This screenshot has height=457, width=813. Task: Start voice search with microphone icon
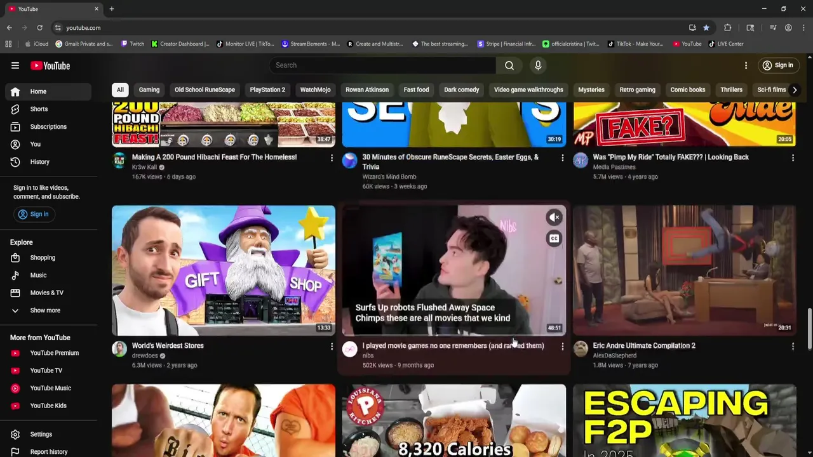pyautogui.click(x=538, y=65)
